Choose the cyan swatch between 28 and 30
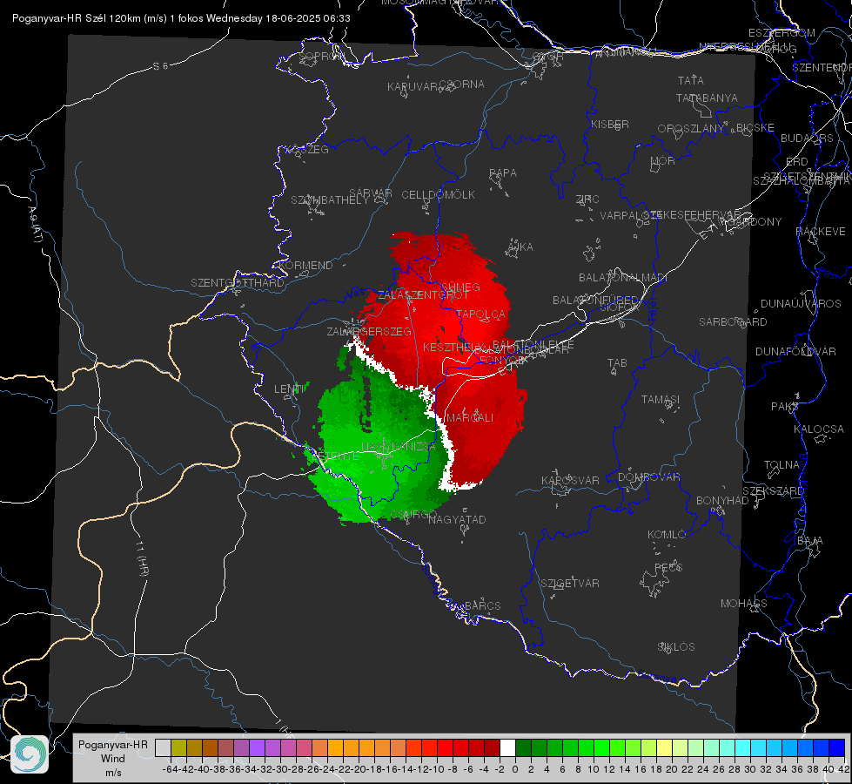This screenshot has width=852, height=784. click(743, 748)
